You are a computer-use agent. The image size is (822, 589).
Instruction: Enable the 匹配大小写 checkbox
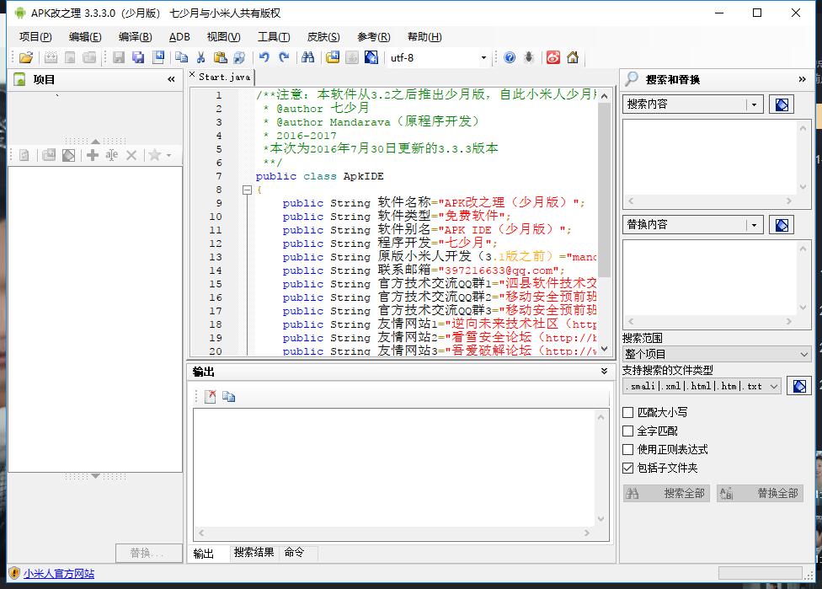coord(627,413)
